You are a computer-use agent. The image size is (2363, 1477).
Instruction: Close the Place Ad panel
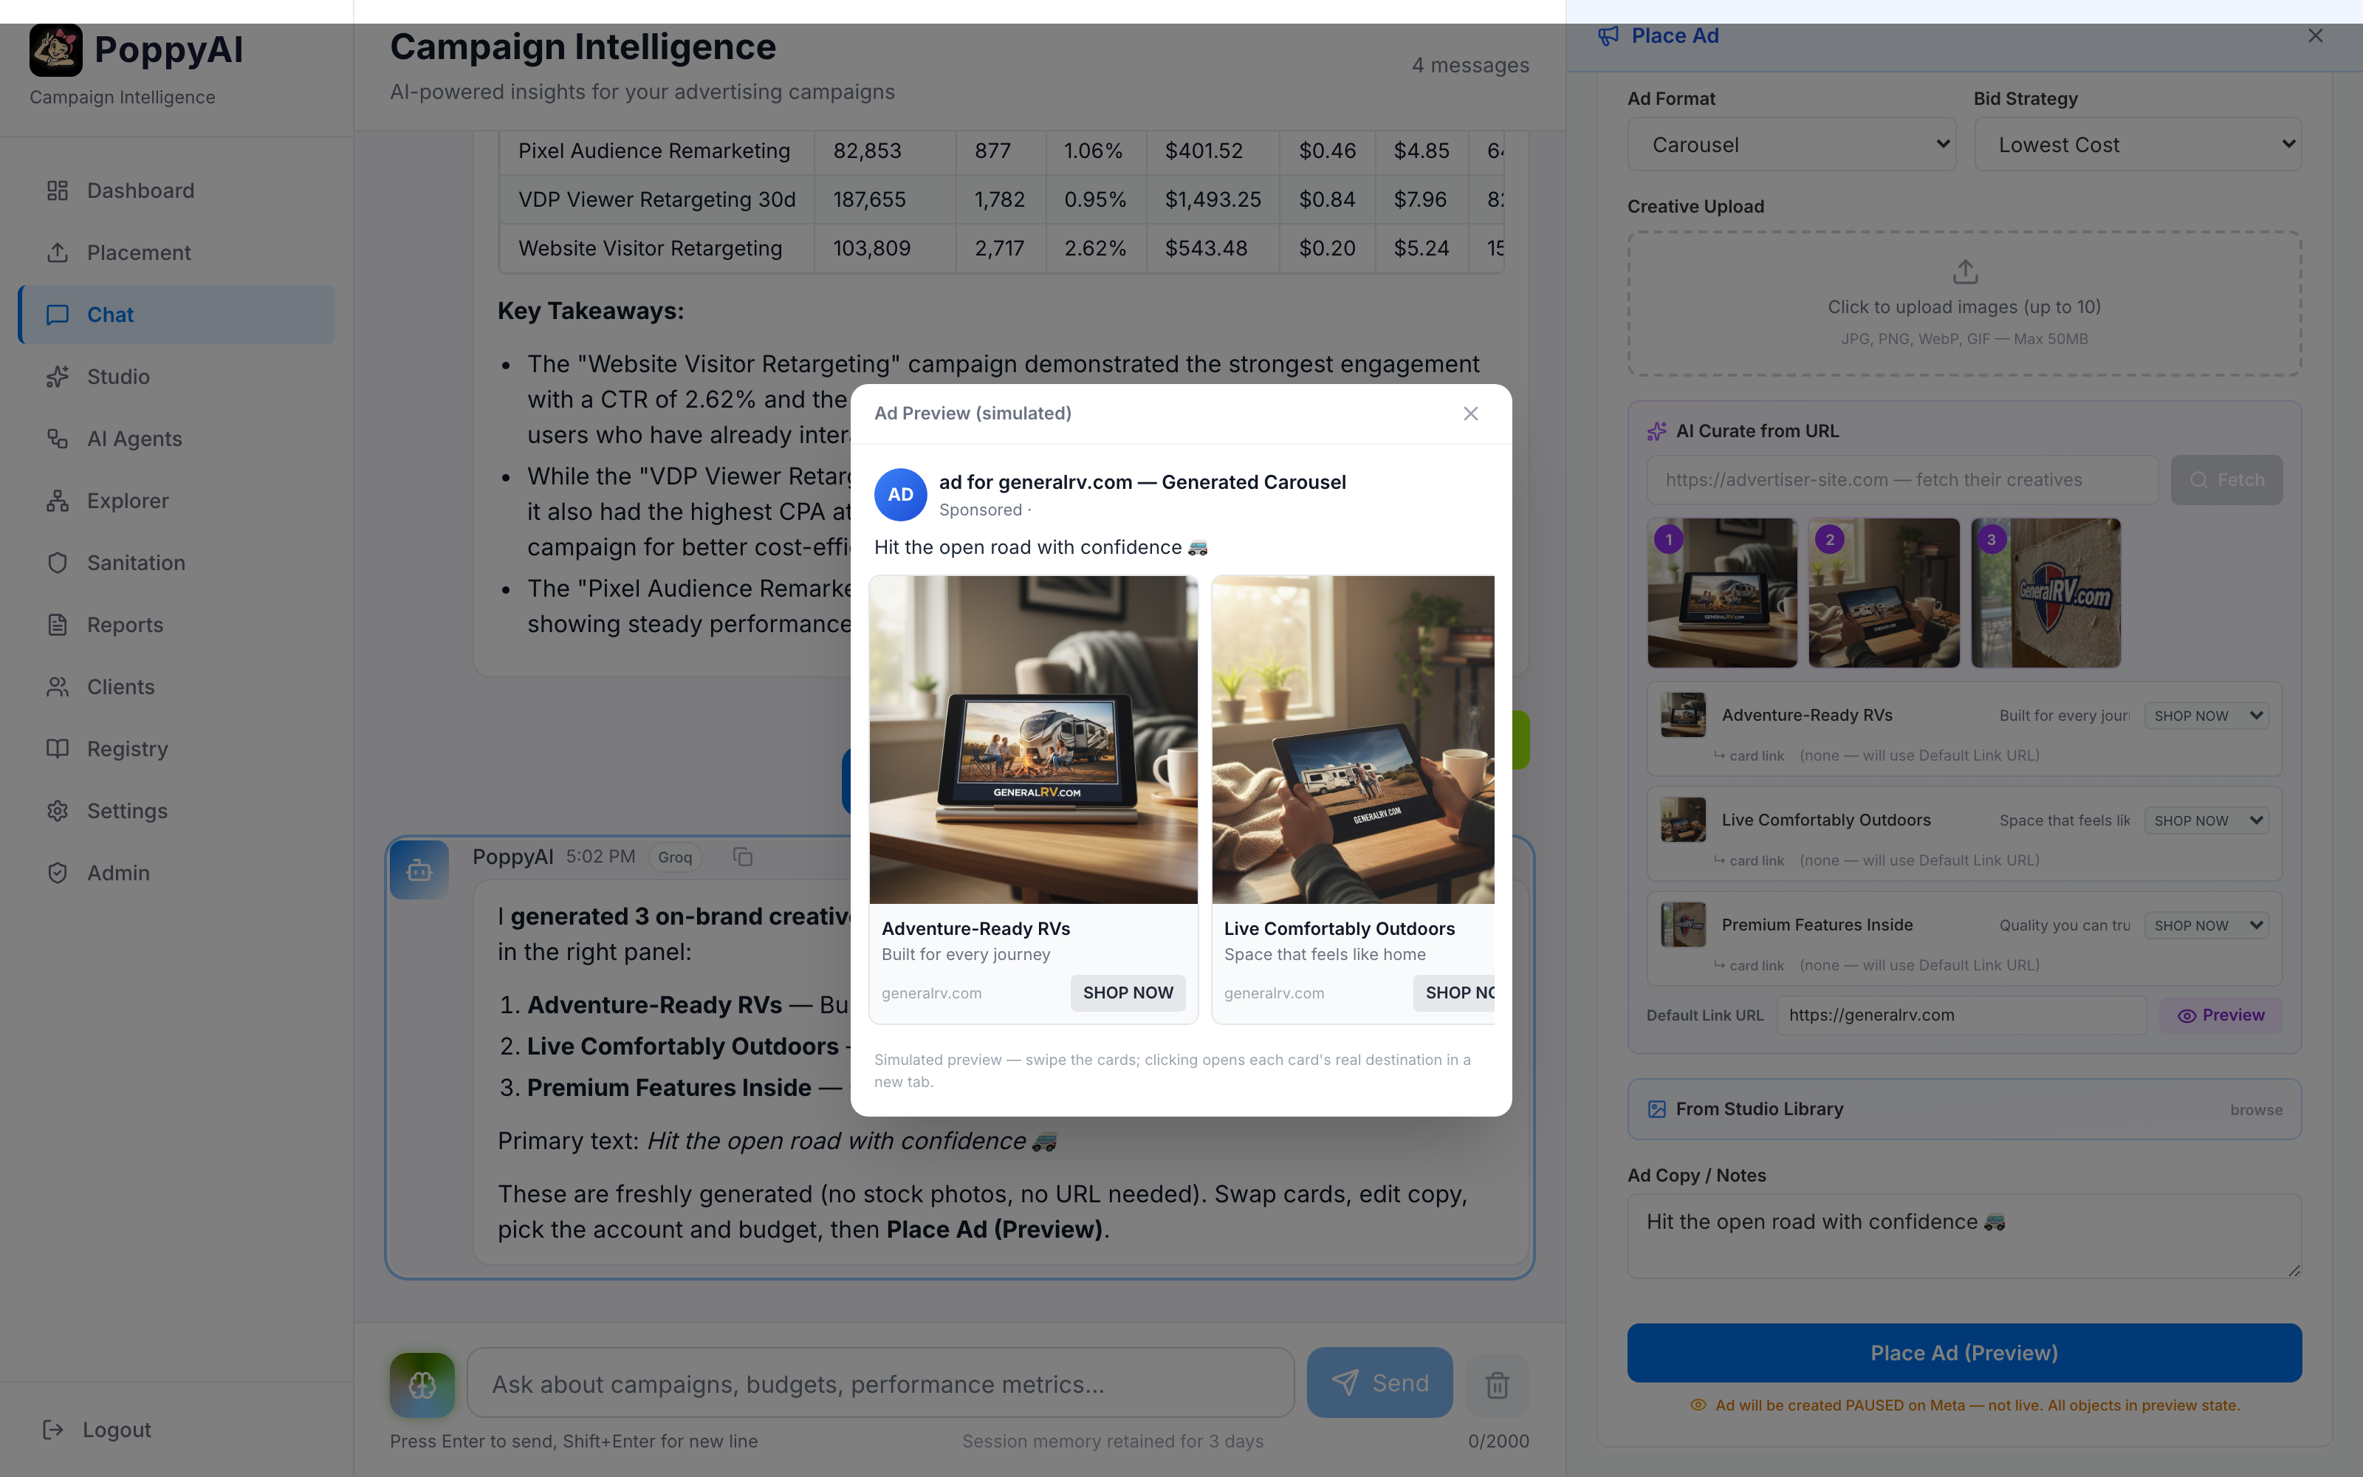click(2315, 36)
